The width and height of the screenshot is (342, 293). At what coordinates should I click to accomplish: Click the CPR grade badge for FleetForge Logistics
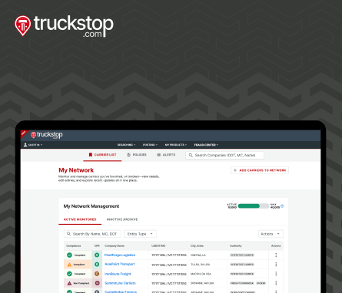[97, 255]
